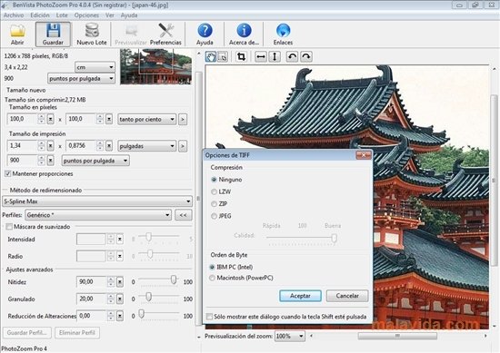Open the Preferencias tools icon
This screenshot has height=353, width=500.
pos(165,34)
